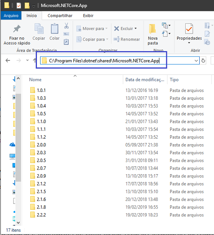
Task: Open the quick access toolbar customize dropdown
Action: pyautogui.click(x=34, y=6)
